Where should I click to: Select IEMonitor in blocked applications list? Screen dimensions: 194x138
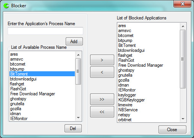pyautogui.click(x=149, y=90)
